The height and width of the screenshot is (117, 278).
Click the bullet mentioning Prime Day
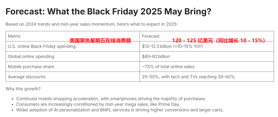click(98, 104)
